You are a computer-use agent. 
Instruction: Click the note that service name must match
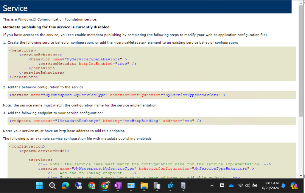coord(80,105)
